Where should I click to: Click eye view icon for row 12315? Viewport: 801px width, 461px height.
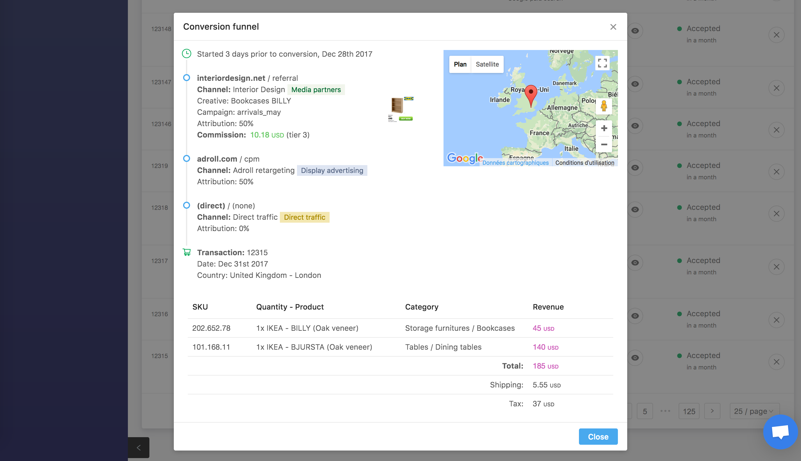tap(635, 358)
